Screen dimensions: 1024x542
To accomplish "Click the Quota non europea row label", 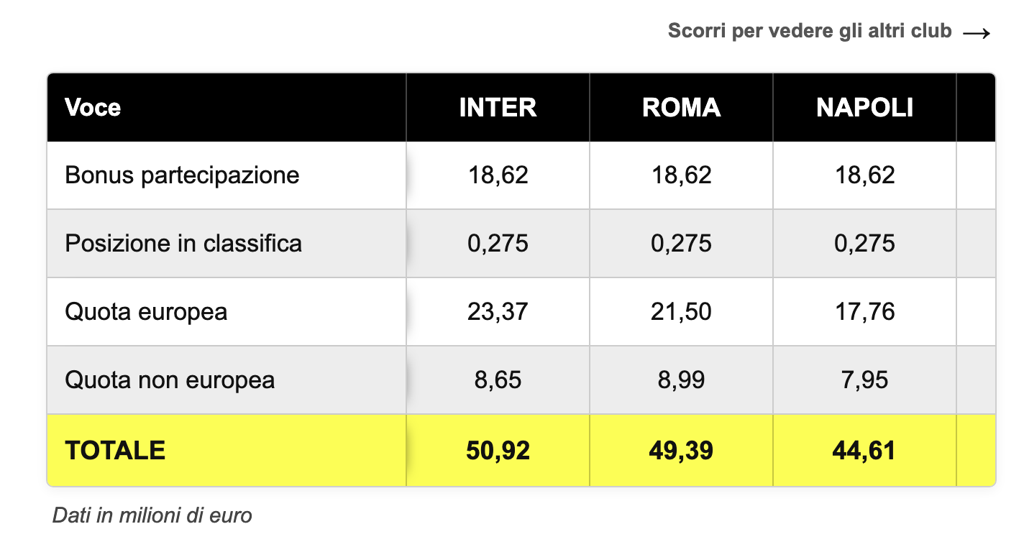I will point(170,380).
